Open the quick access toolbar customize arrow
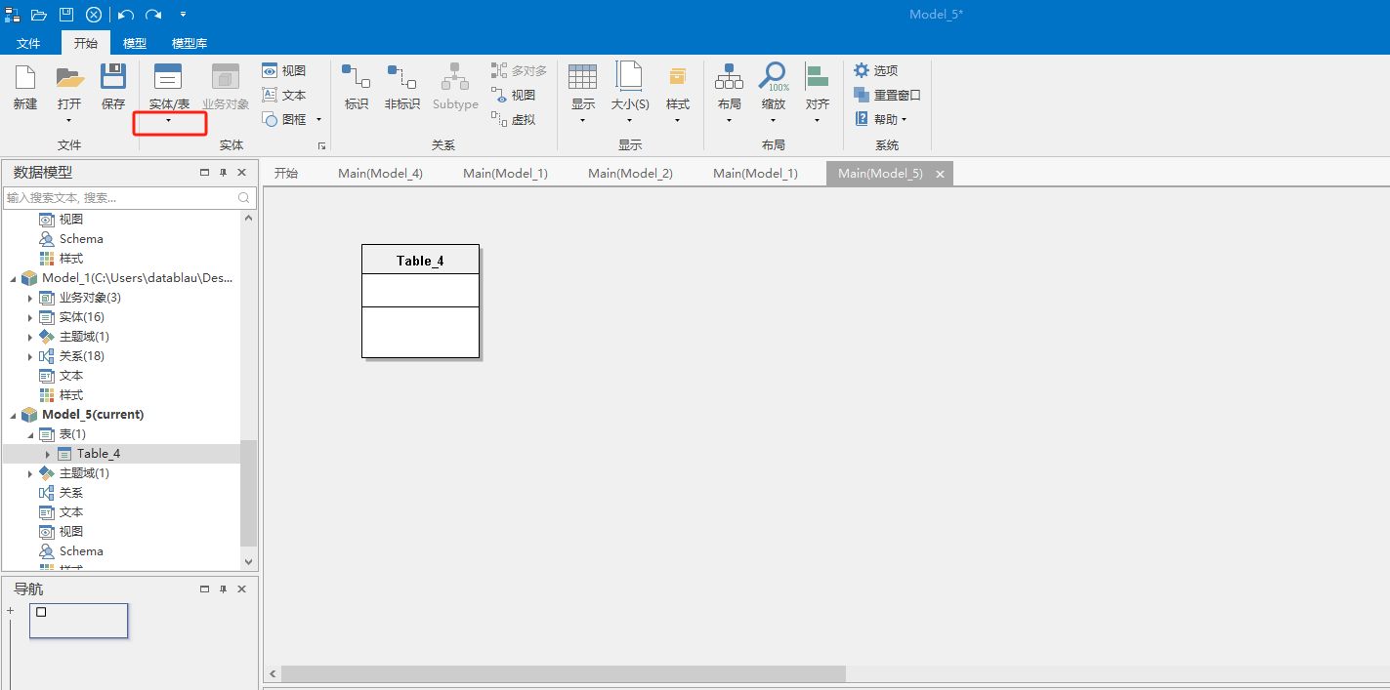 coord(183,15)
